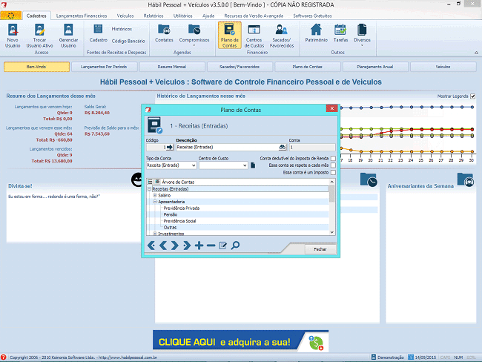
Task: Click the Fechar button
Action: click(320, 249)
